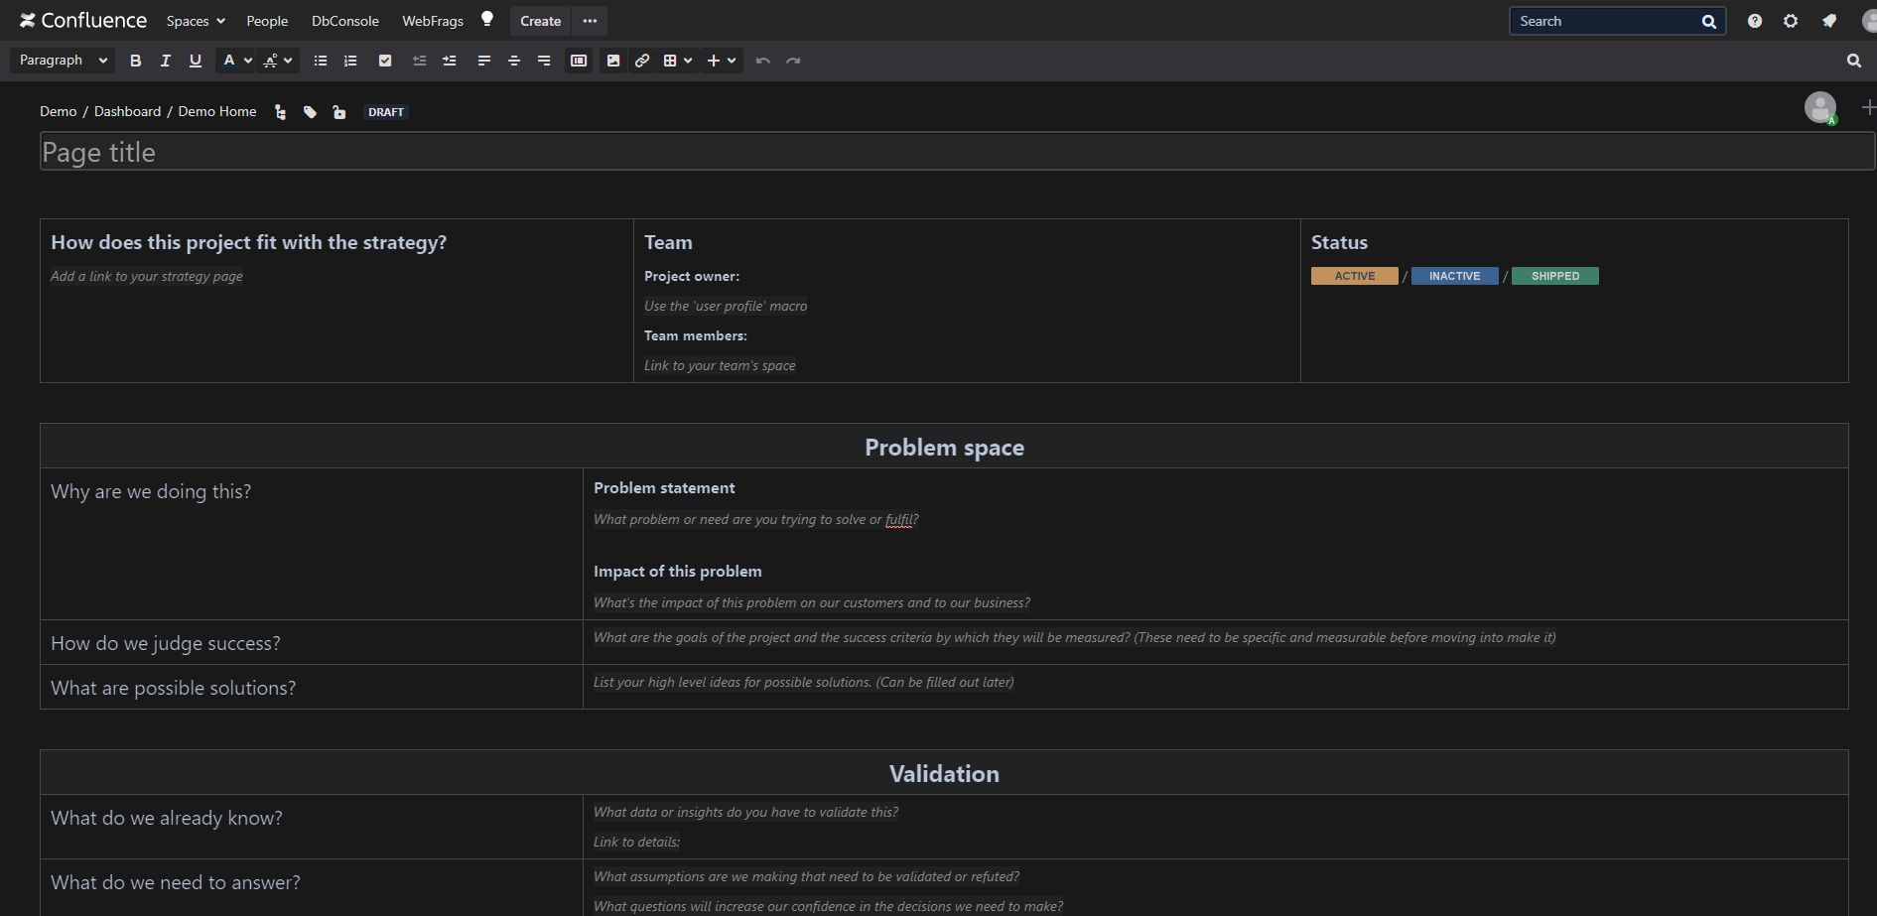Toggle bold formatting in the editor toolbar

tap(135, 61)
